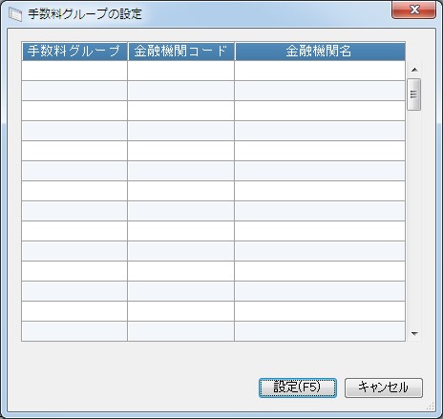Click scrollbar track below the thumb
Image resolution: width=443 pixels, height=419 pixels.
414,219
